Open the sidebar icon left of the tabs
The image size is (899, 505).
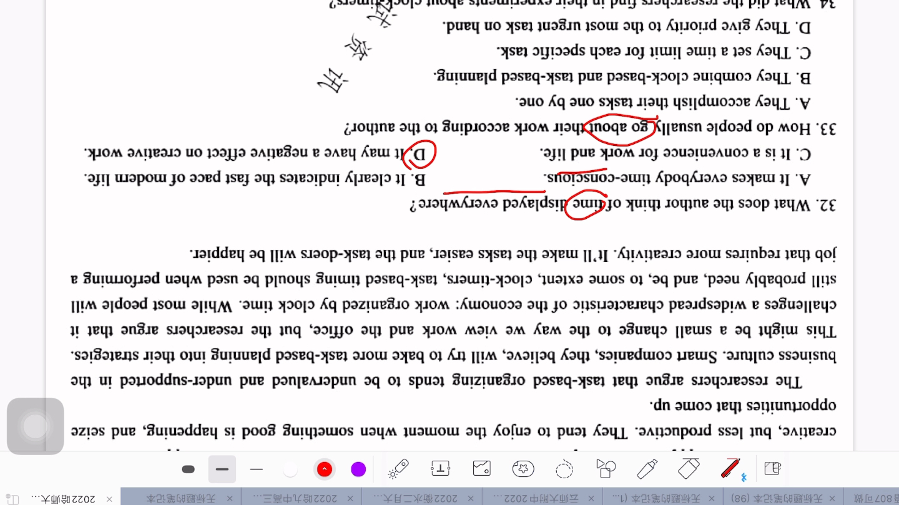(x=12, y=499)
